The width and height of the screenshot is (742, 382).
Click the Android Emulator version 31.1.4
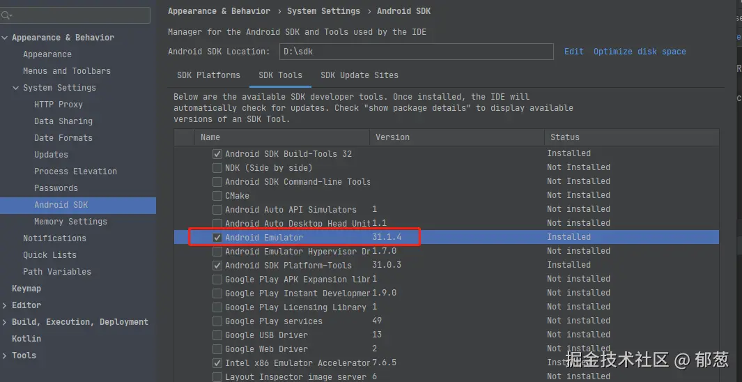coord(387,237)
